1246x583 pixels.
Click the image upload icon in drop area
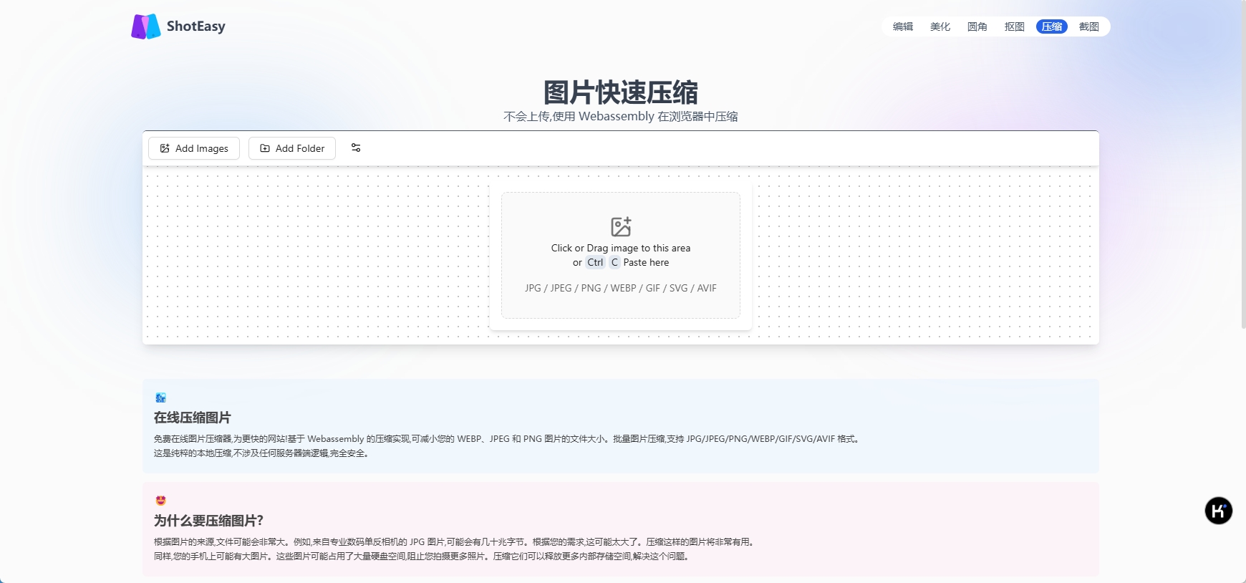point(621,227)
